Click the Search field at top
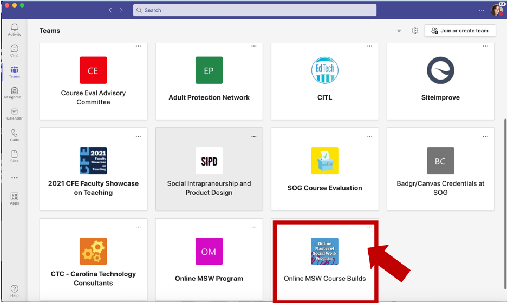The image size is (507, 303). pos(255,10)
